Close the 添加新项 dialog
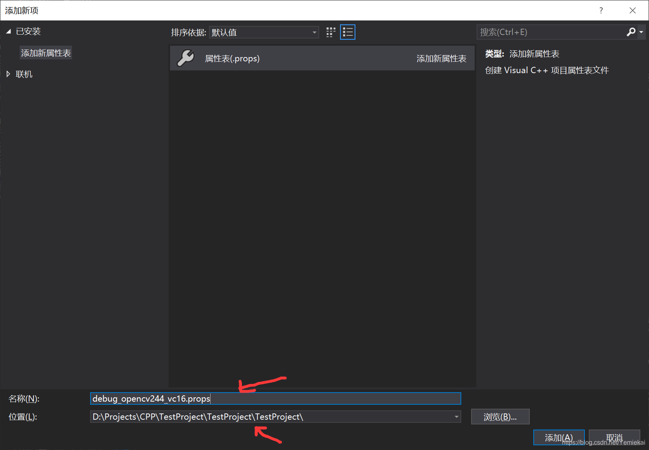The image size is (649, 450). (632, 10)
